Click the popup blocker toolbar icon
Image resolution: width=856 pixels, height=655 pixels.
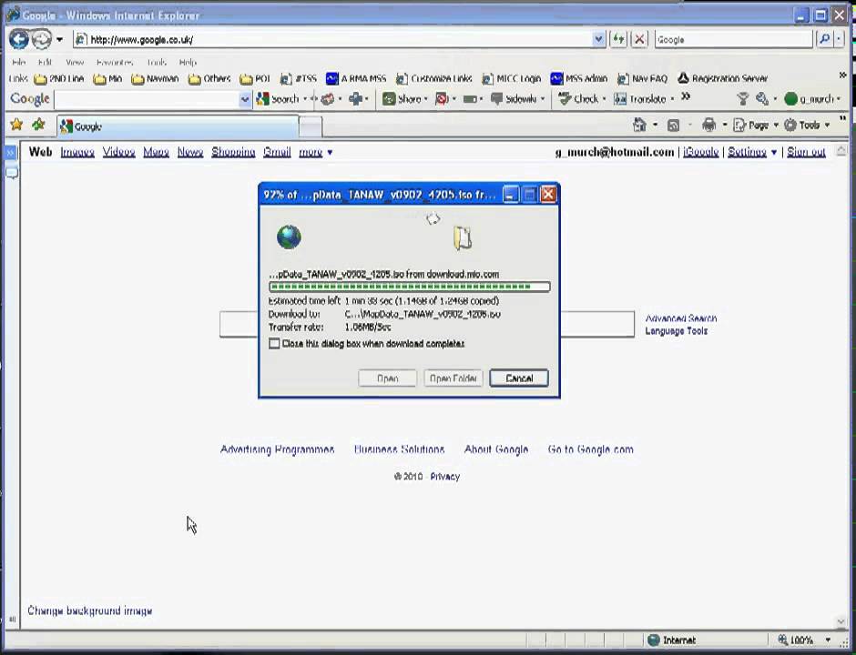442,99
